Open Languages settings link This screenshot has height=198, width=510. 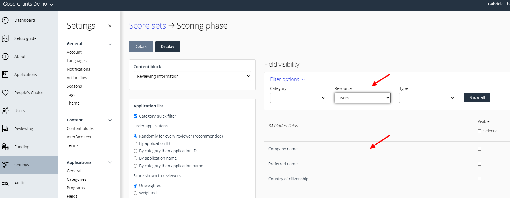point(77,61)
